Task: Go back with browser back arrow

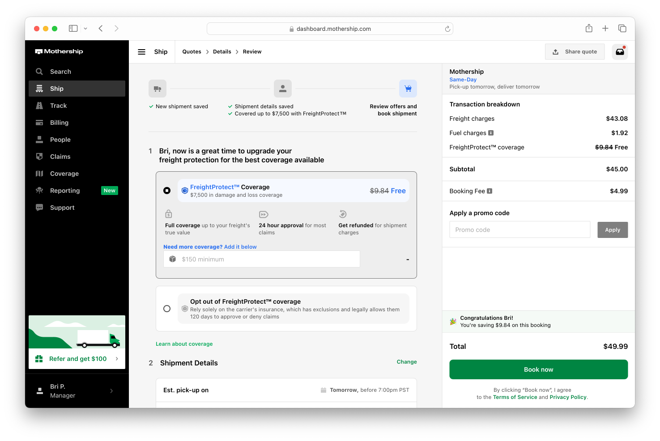Action: (101, 28)
